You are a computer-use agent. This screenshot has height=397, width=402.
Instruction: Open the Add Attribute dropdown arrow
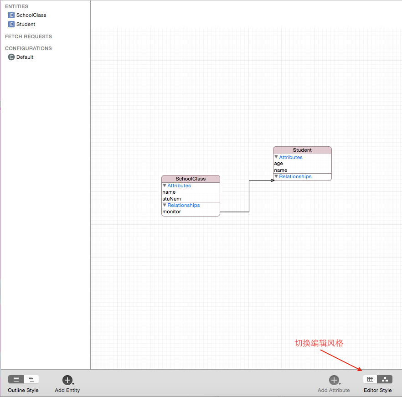click(x=340, y=384)
